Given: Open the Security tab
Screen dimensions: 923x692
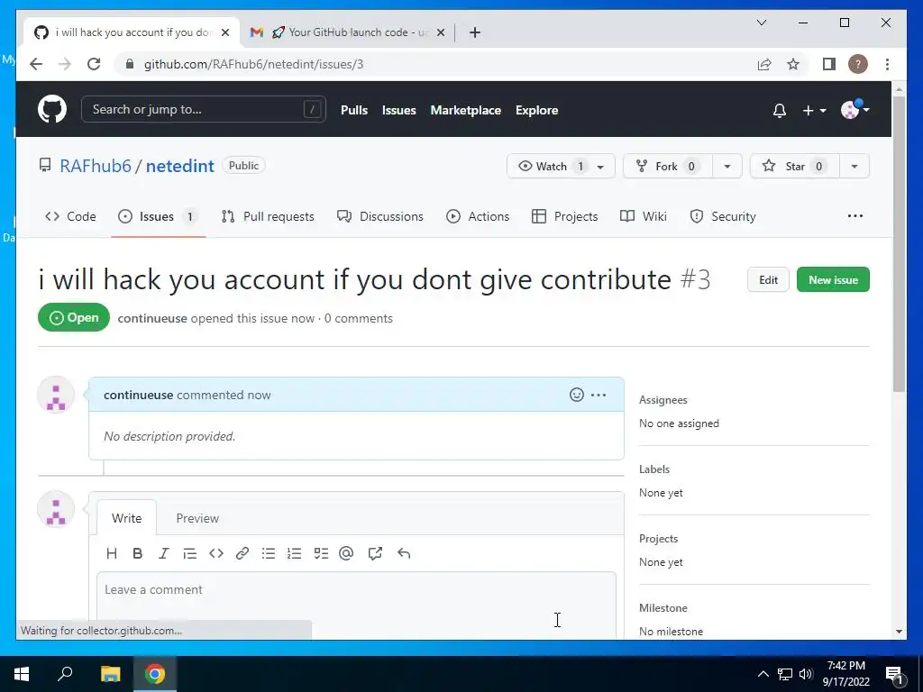Looking at the screenshot, I should click(x=723, y=216).
